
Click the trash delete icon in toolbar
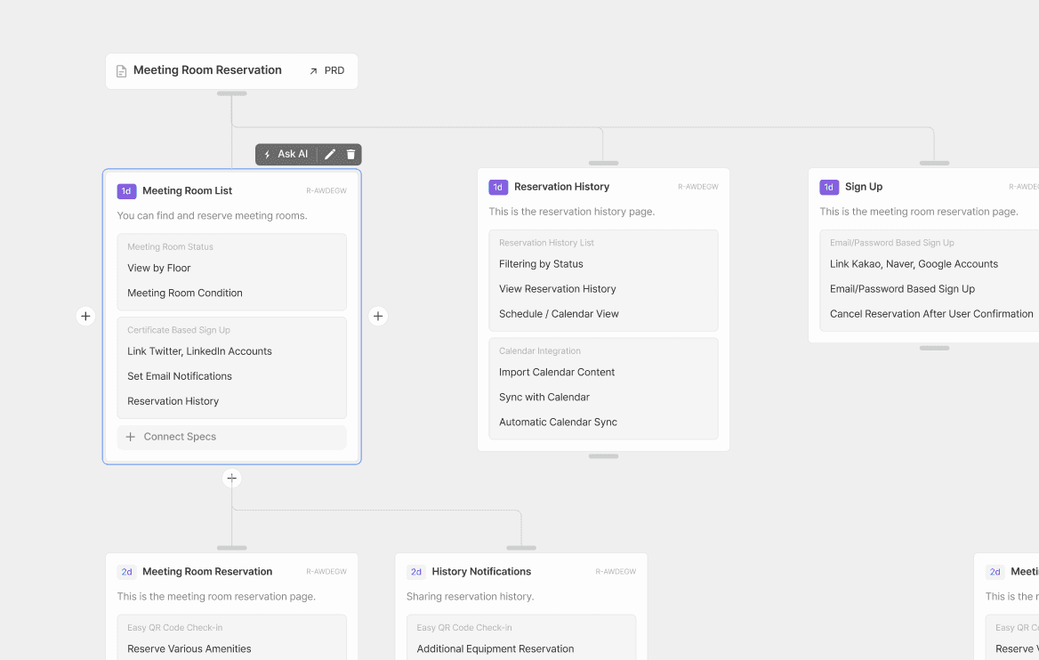tap(350, 155)
